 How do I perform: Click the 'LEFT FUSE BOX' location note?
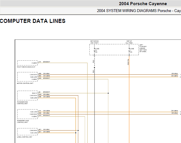(x=143, y=48)
